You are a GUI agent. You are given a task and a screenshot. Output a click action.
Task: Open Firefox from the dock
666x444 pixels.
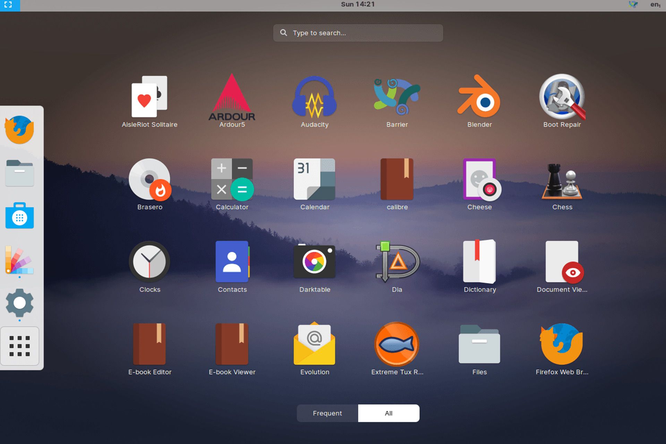[x=19, y=130]
